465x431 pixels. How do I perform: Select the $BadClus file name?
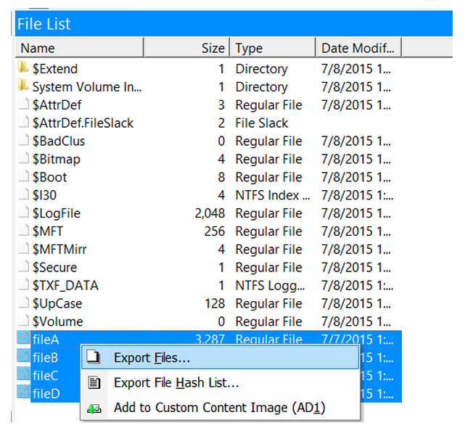[59, 141]
